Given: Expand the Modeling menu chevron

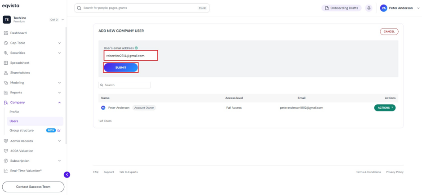Looking at the screenshot, I should 59,83.
